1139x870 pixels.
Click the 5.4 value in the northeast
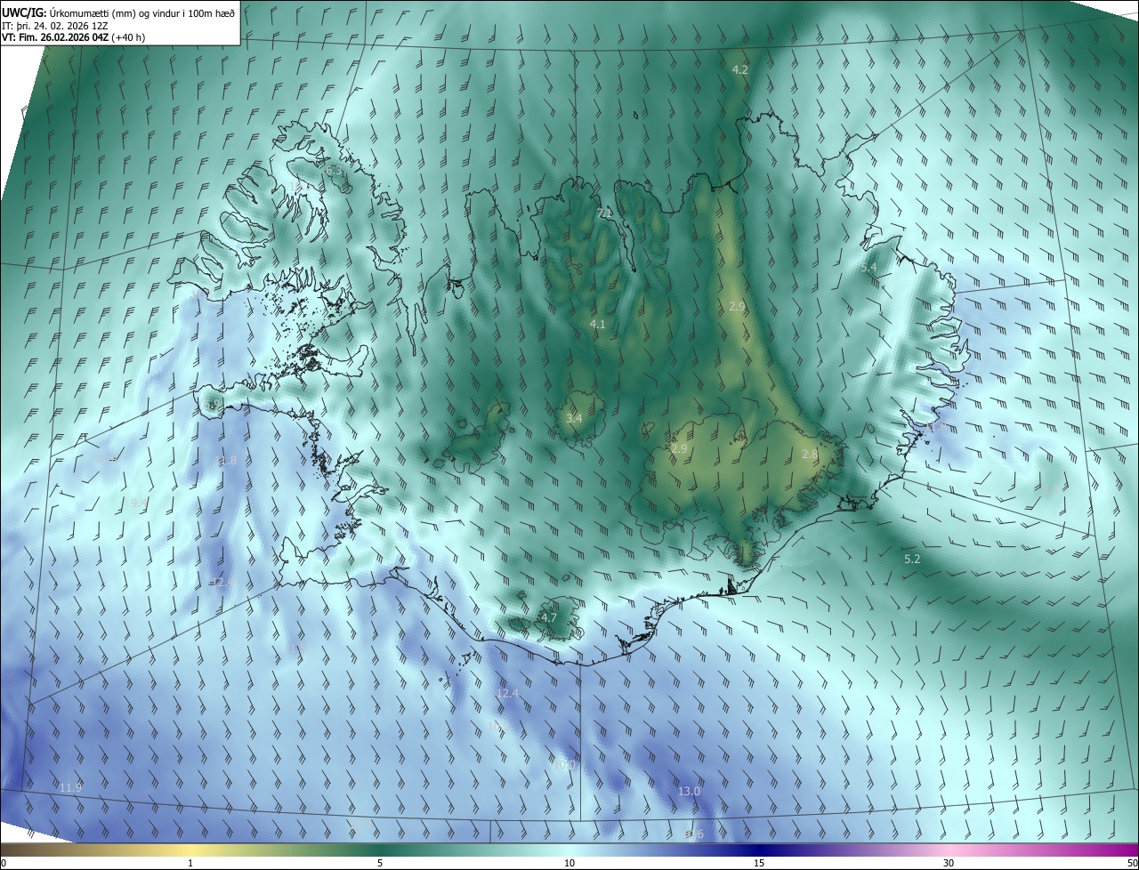tap(868, 268)
